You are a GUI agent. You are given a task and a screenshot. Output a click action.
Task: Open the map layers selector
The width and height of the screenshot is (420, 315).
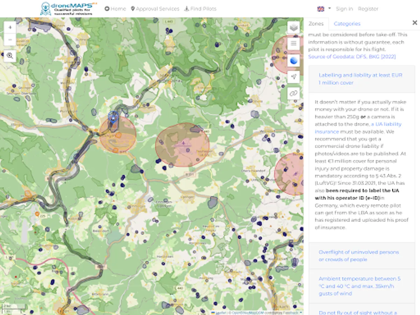pyautogui.click(x=293, y=28)
